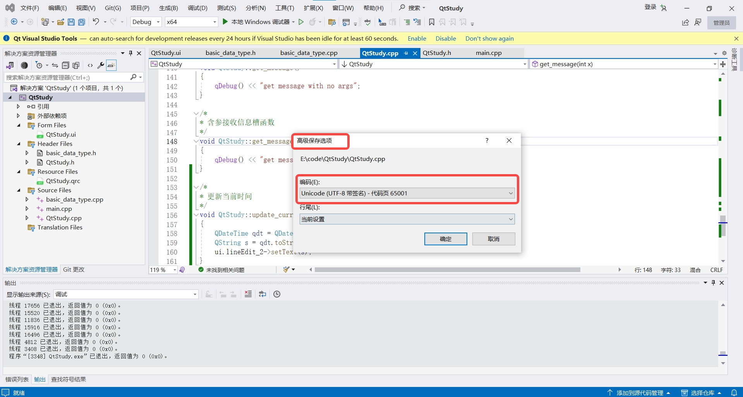Collapse the Form Files folder
The image size is (743, 397).
[x=19, y=125]
